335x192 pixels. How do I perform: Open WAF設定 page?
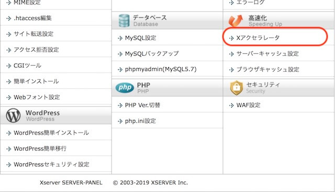[x=248, y=105]
